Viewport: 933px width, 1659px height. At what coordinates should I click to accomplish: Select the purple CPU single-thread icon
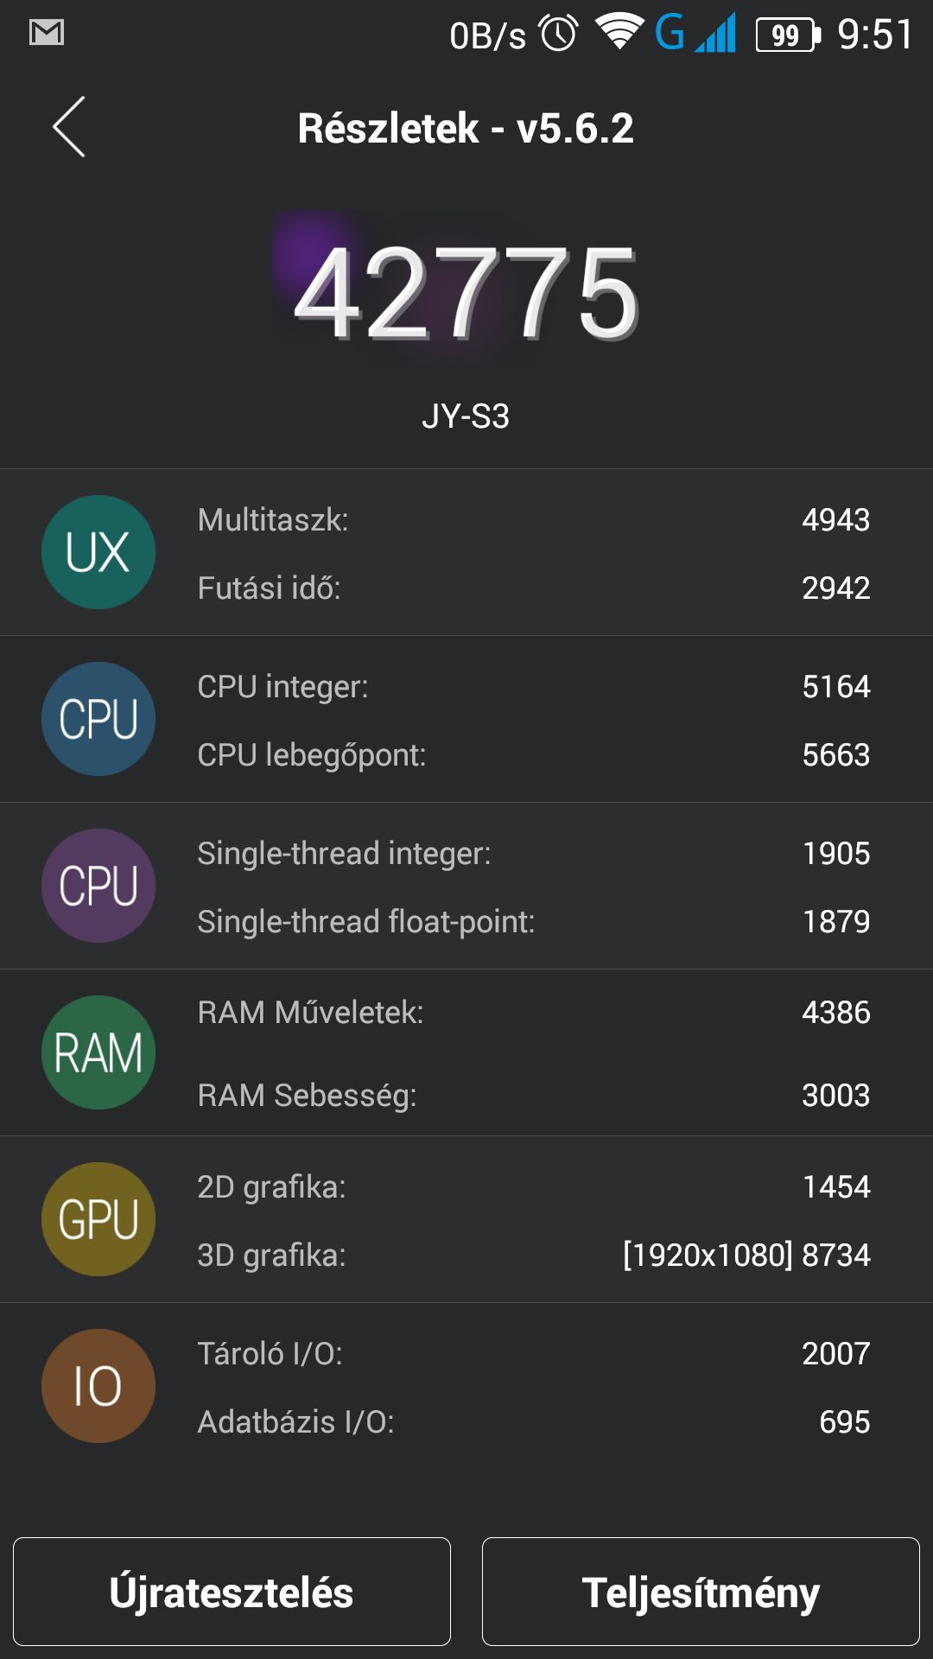click(98, 886)
